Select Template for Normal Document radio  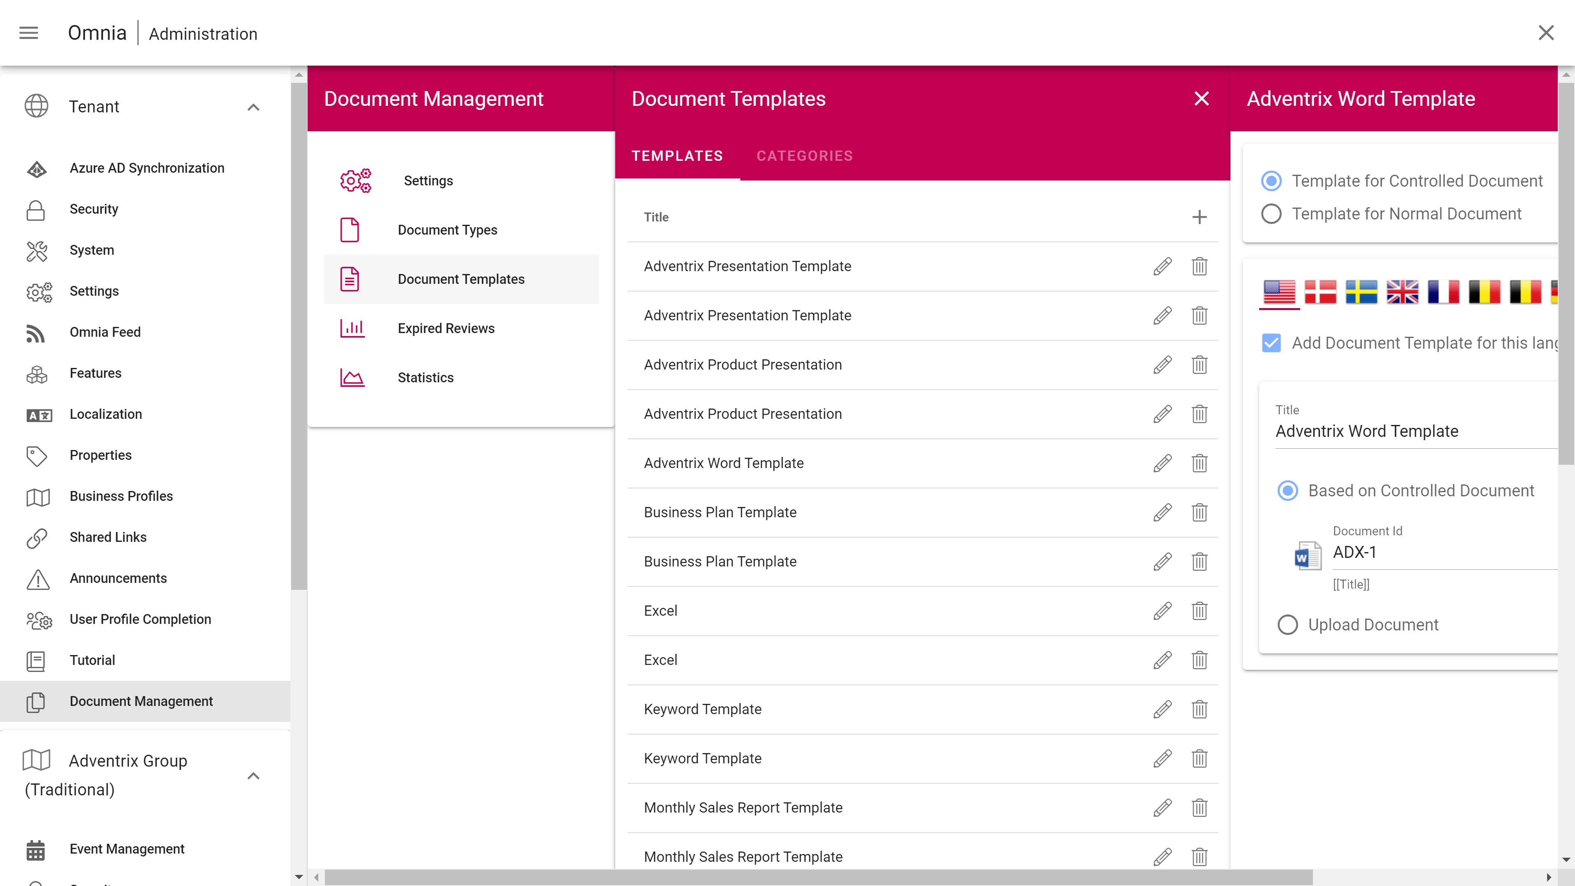[x=1271, y=214]
